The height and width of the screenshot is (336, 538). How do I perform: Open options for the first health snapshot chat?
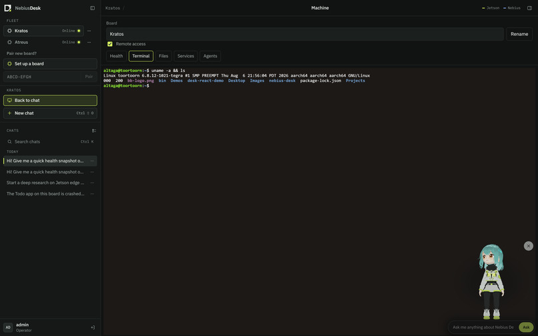[92, 161]
